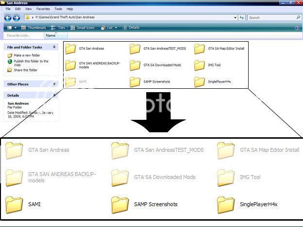Viewport: 303px width, 227px height.
Task: Click the magnifier icon in the Search box
Action: tap(298, 17)
